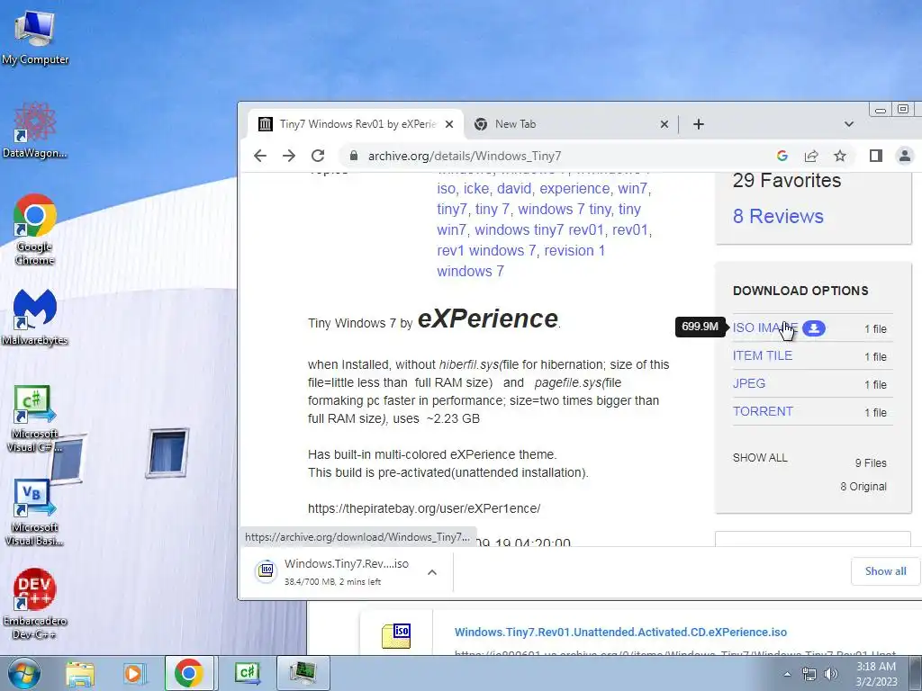This screenshot has height=691, width=922.
Task: Open Chrome profile avatar
Action: pos(904,156)
